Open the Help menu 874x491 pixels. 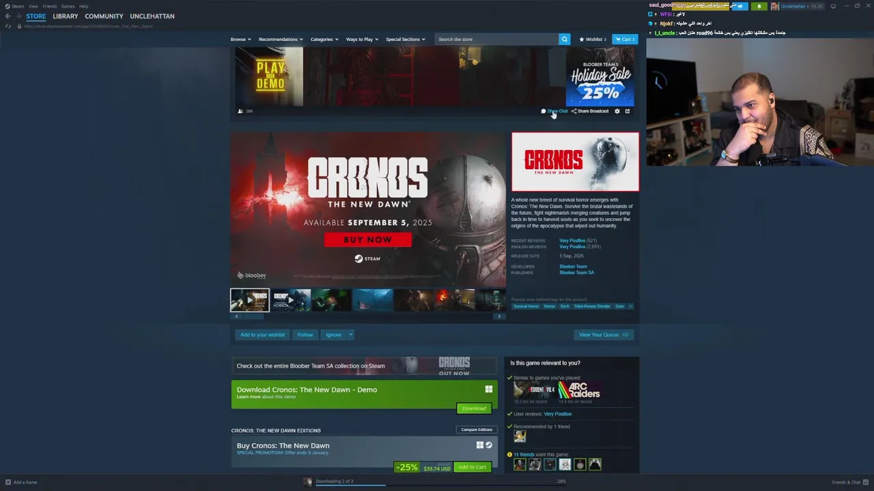83,6
